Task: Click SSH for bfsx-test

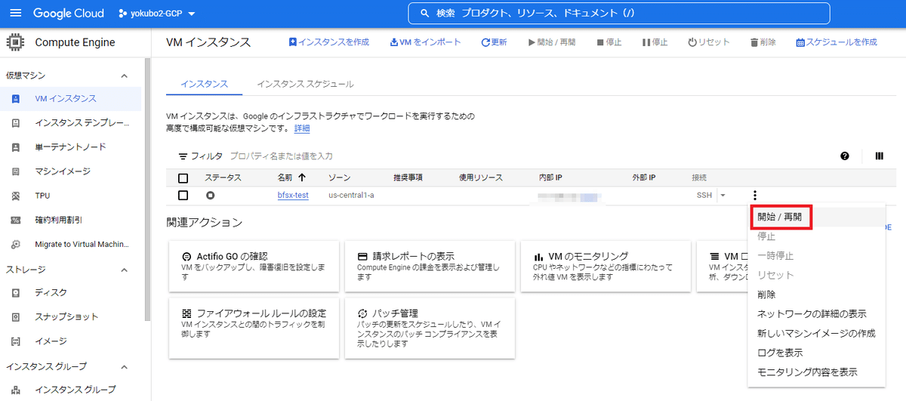Action: coord(704,196)
